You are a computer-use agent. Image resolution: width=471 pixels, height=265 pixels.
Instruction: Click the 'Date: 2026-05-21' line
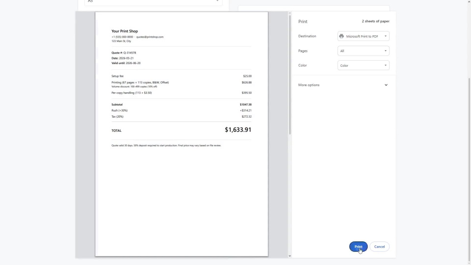[122, 58]
